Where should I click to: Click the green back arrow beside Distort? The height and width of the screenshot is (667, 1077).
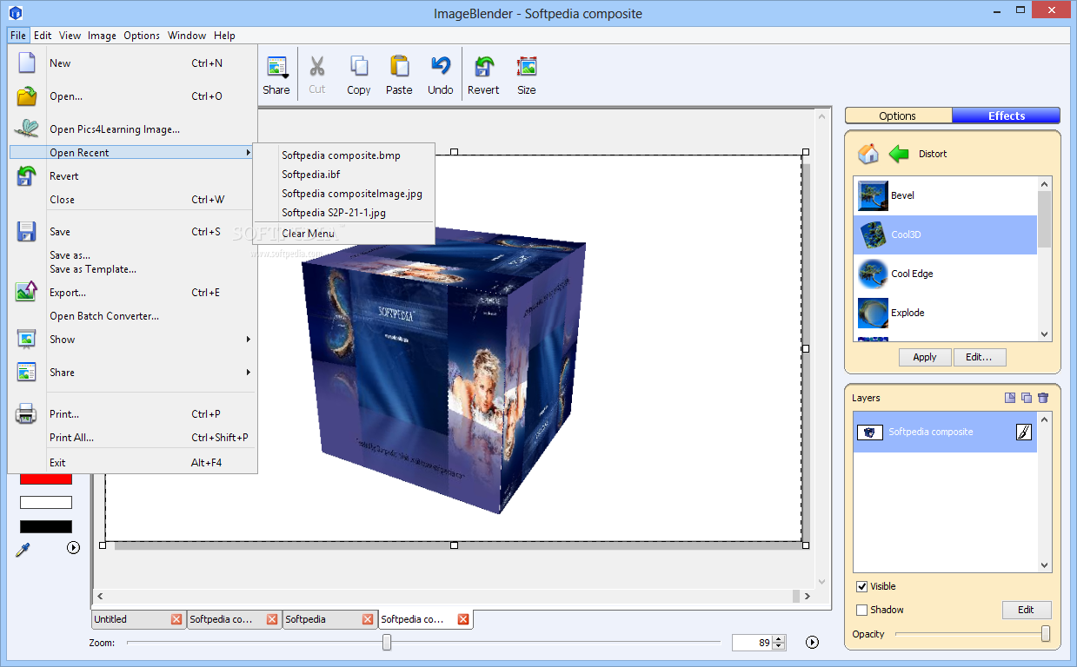click(899, 154)
